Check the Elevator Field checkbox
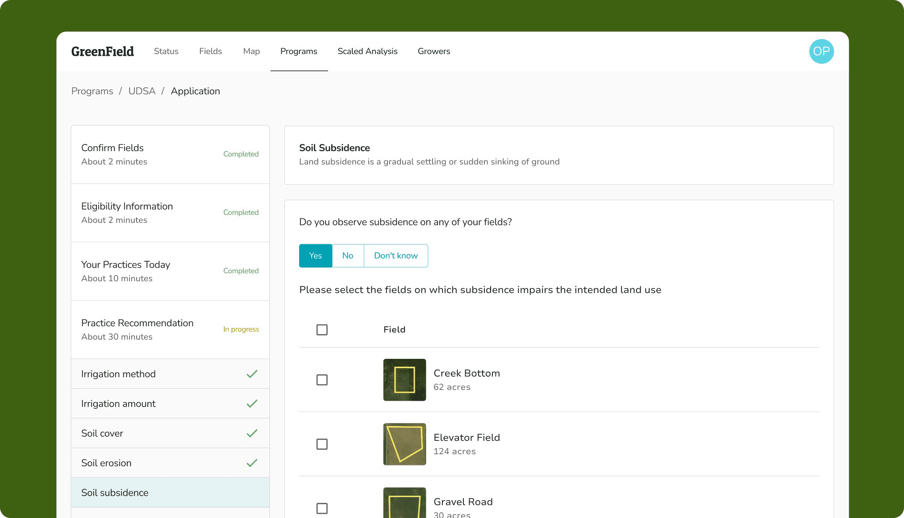 point(322,444)
